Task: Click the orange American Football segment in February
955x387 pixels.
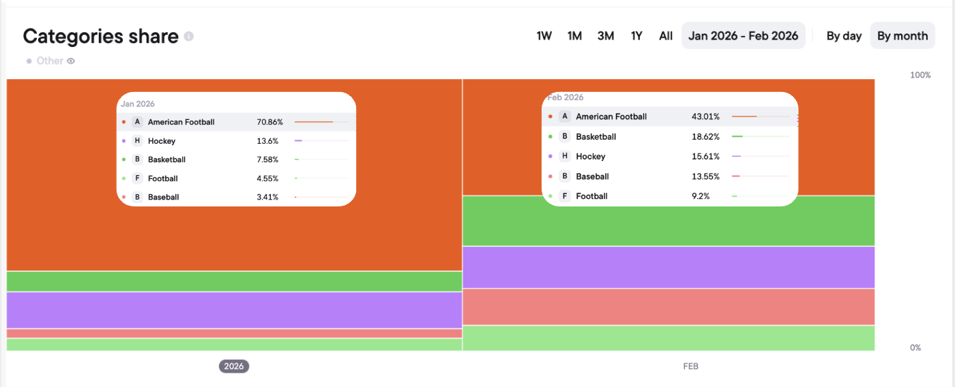Action: pos(839,137)
